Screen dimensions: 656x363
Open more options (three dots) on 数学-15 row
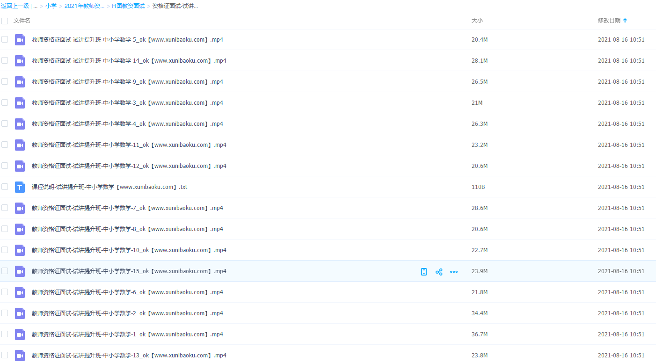454,272
